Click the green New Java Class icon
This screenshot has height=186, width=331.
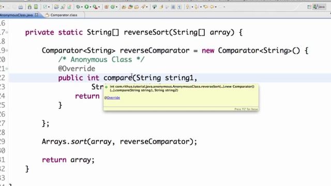click(113, 7)
